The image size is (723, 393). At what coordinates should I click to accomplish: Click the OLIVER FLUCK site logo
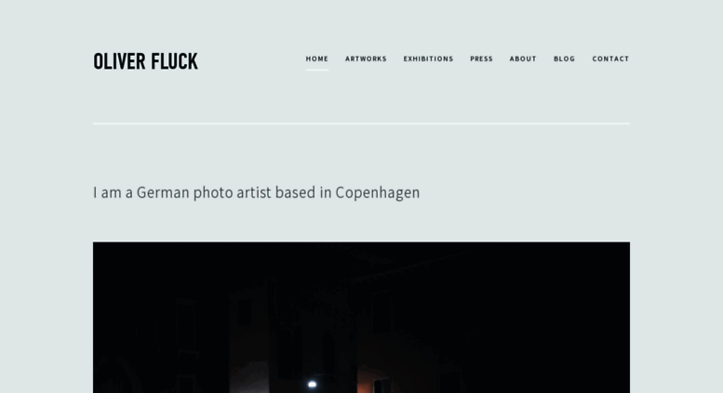click(x=145, y=61)
